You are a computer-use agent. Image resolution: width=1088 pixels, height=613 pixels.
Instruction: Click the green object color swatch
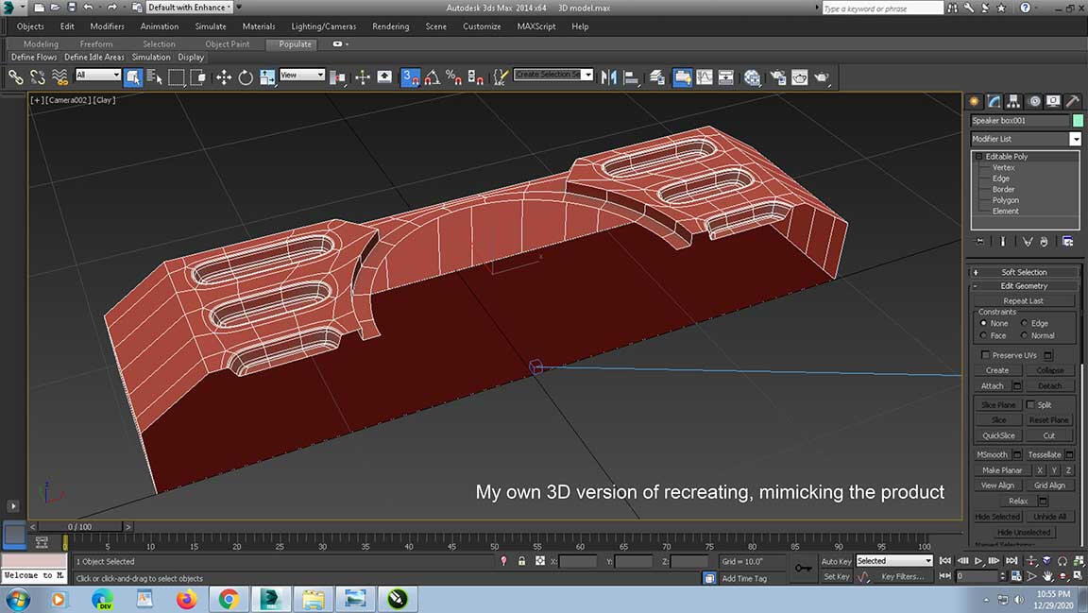[x=1078, y=120]
